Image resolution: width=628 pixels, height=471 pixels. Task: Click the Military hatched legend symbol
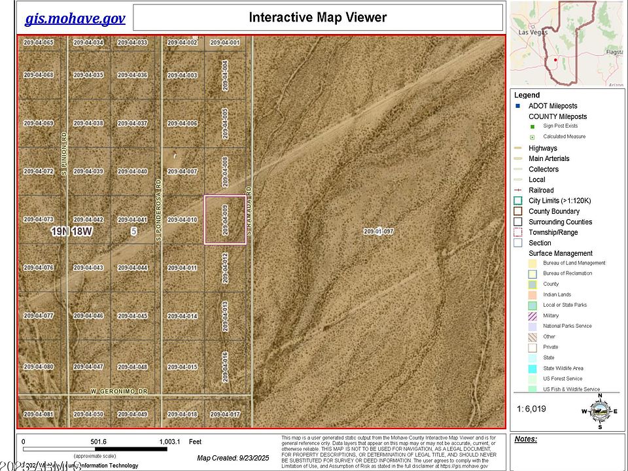[532, 315]
